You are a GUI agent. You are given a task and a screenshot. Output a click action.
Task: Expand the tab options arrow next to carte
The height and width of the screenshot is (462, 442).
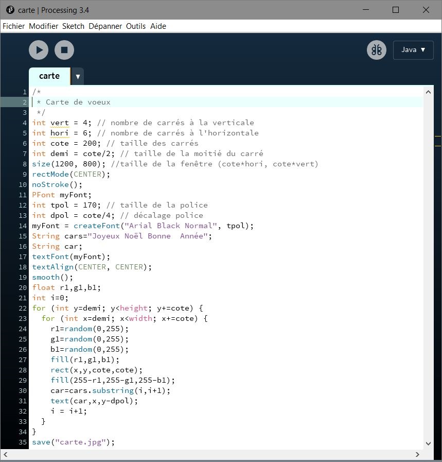click(78, 77)
